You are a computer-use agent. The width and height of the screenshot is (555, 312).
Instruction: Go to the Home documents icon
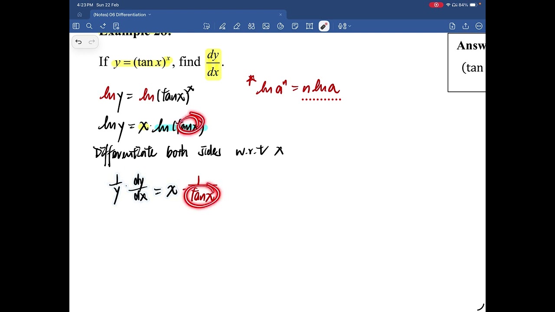coord(80,14)
